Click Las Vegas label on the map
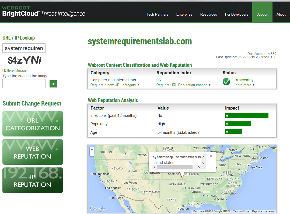Screen dimensions: 290x214 [x=130, y=183]
